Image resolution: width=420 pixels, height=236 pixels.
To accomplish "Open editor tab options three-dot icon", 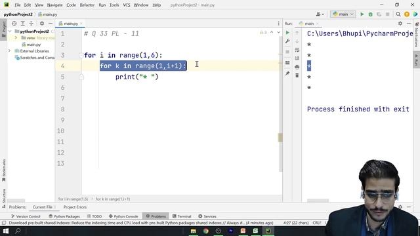I will (278, 24).
